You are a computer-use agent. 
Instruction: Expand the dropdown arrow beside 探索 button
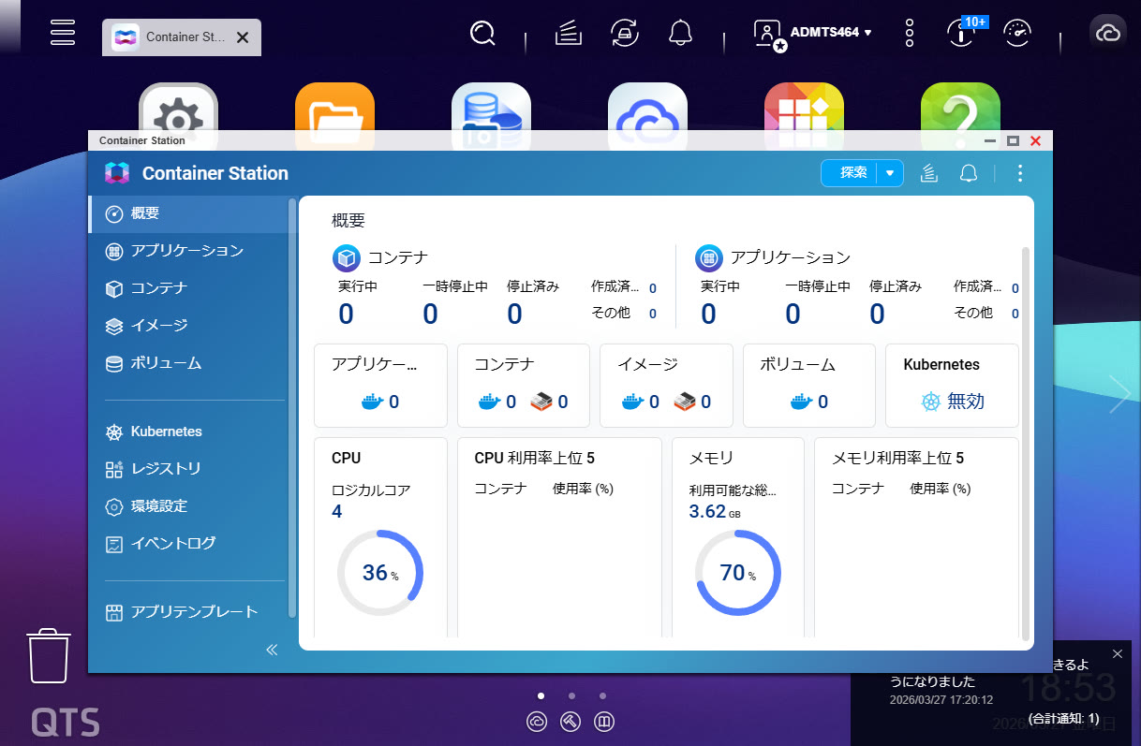tap(890, 173)
